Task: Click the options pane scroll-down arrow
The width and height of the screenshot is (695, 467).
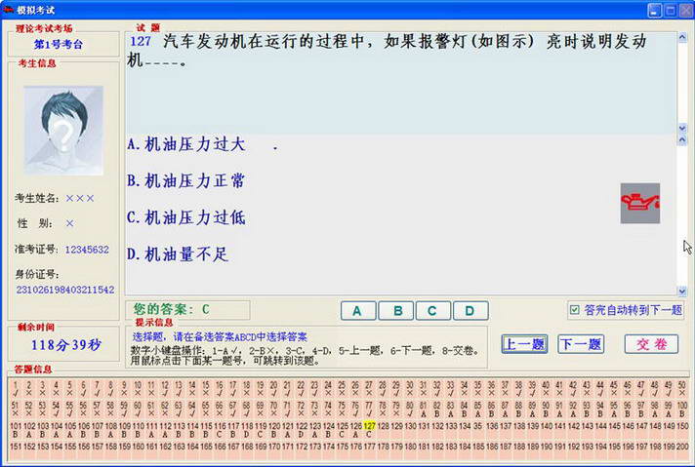Action: tap(682, 291)
